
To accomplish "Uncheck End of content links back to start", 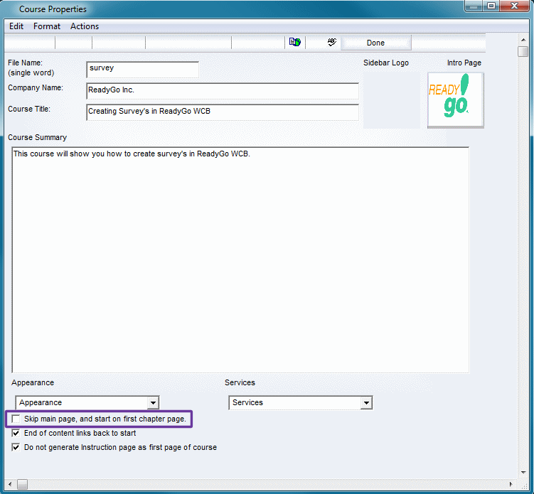I will click(16, 433).
